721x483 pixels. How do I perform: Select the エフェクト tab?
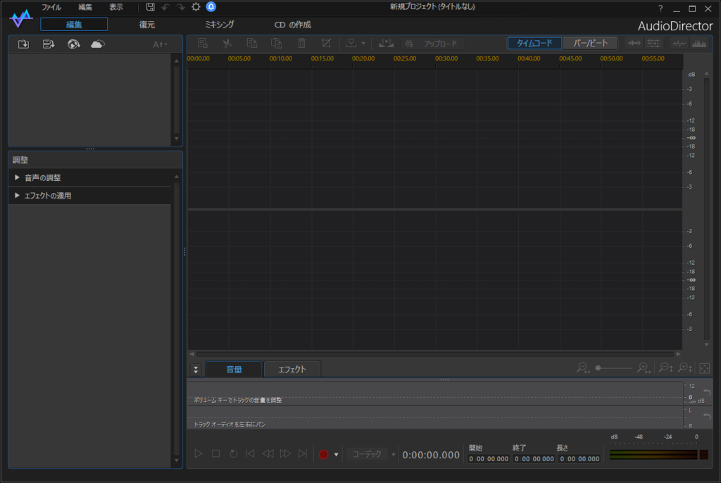click(292, 370)
